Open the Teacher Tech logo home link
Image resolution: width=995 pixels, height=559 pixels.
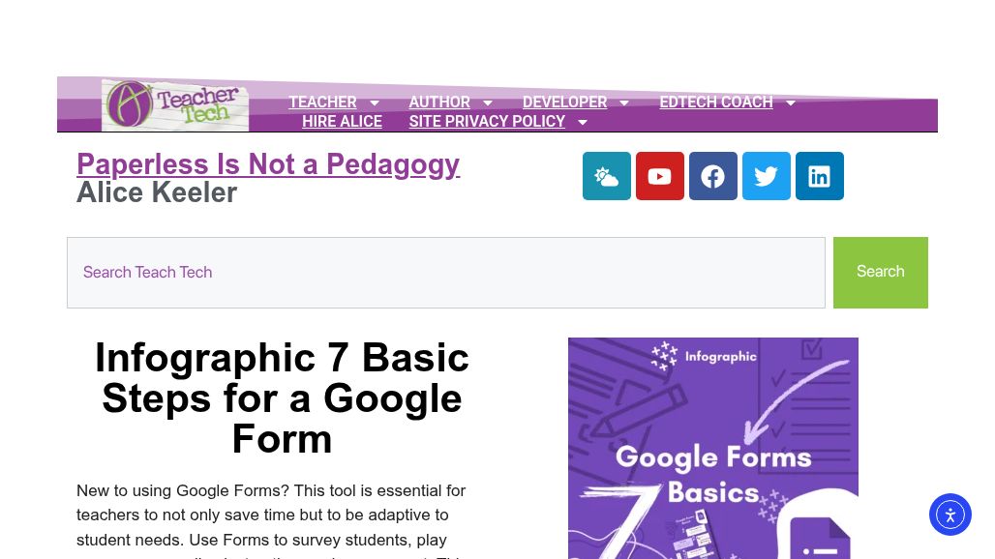pos(175,104)
